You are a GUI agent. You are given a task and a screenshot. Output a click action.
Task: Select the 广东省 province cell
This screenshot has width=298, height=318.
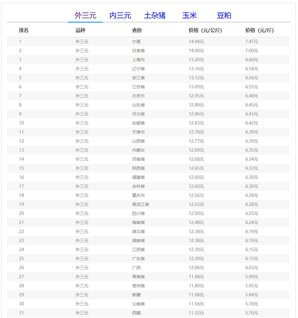coord(138,259)
